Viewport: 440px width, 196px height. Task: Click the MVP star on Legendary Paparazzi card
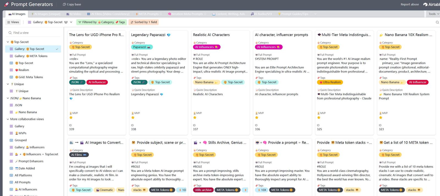tap(133, 118)
